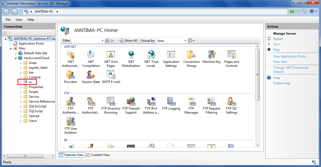Image resolution: width=321 pixels, height=167 pixels.
Task: Click the Back navigation arrow
Action: click(x=6, y=12)
